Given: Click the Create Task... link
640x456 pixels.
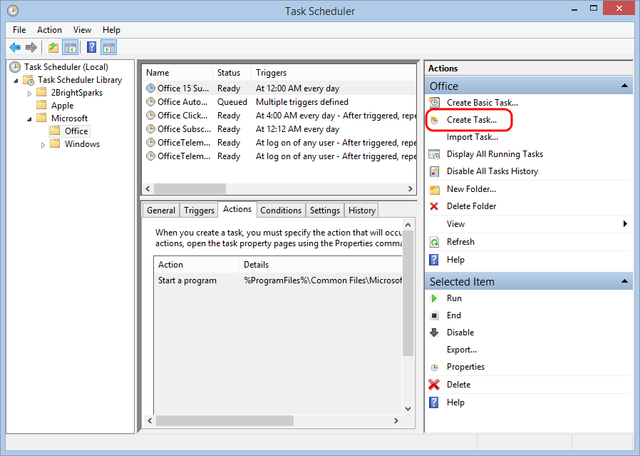Looking at the screenshot, I should (x=471, y=120).
